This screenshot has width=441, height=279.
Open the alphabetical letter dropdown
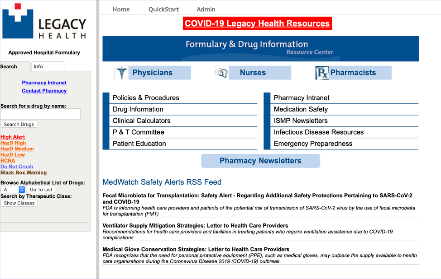click(x=13, y=190)
